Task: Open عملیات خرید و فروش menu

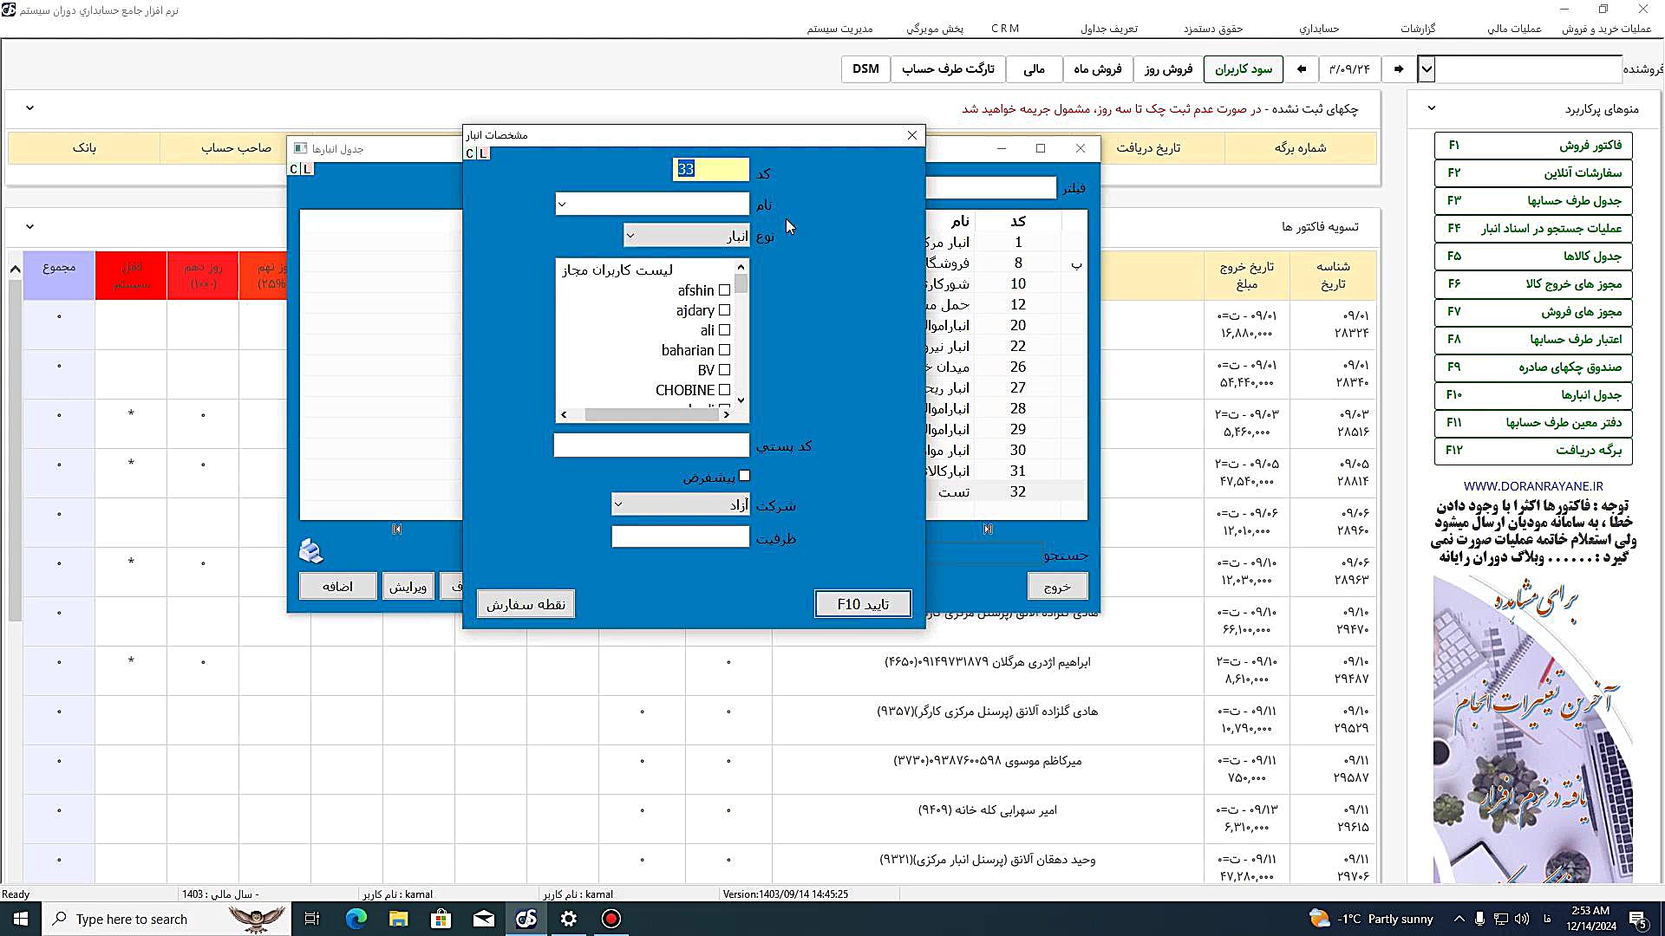Action: point(1606,29)
